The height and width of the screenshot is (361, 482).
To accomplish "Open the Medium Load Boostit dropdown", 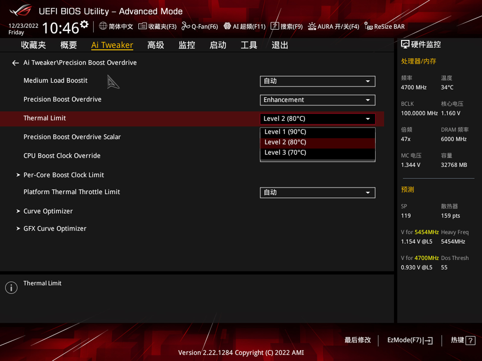I will (317, 81).
